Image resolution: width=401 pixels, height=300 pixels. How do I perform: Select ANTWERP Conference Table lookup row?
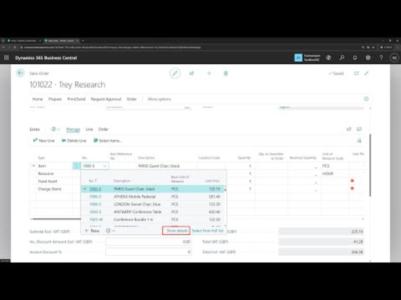tap(152, 212)
